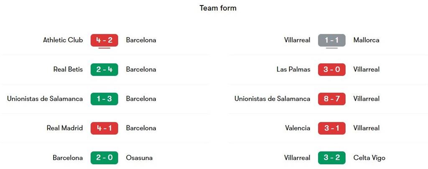Open the green 1 - 3 Unionistas score badge

tap(104, 99)
